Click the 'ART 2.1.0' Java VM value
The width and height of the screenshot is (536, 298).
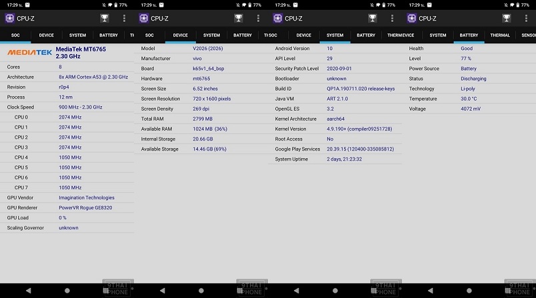(x=337, y=99)
